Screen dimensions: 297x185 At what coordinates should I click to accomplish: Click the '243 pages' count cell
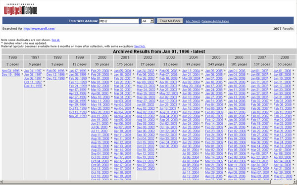(x=216, y=64)
